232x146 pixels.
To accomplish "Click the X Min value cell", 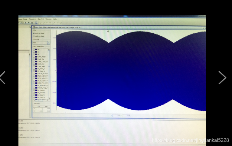I will (39, 109).
